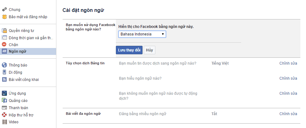The width and height of the screenshot is (306, 128).
Task: Click Chỉnh sửa for không muốn tự động dịch
Action: click(288, 93)
